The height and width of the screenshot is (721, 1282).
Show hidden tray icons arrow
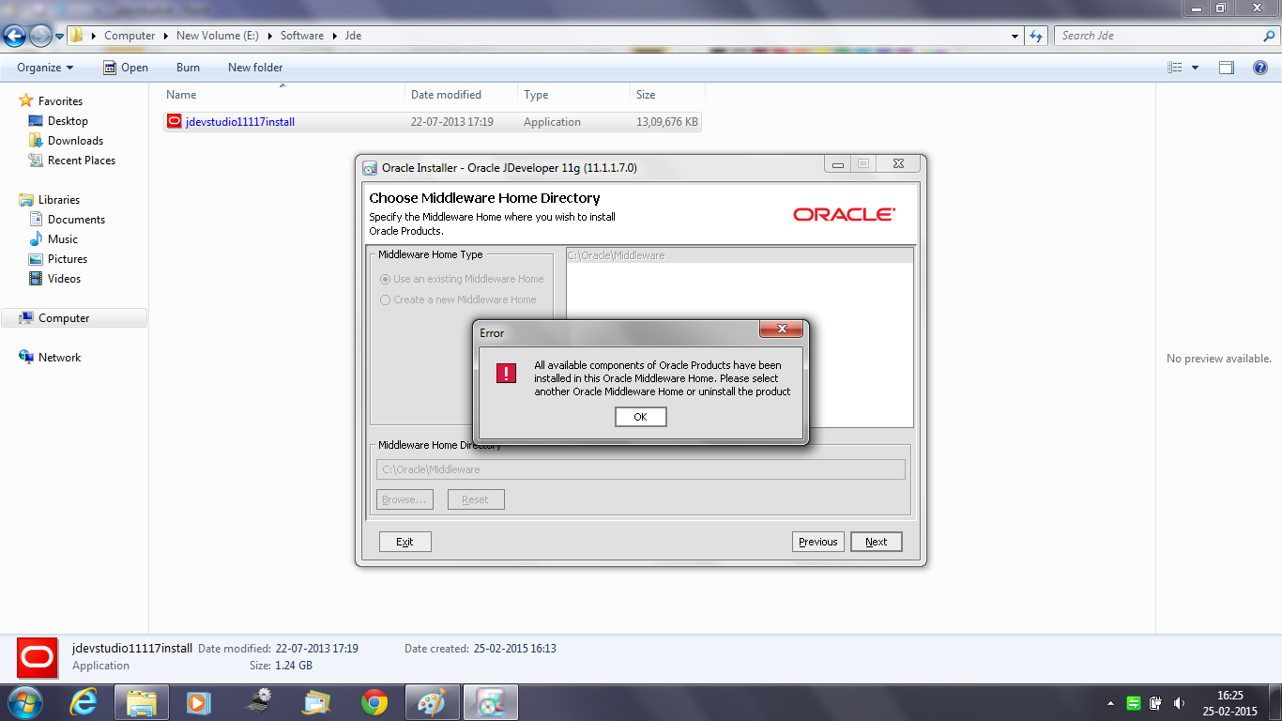(x=1111, y=703)
